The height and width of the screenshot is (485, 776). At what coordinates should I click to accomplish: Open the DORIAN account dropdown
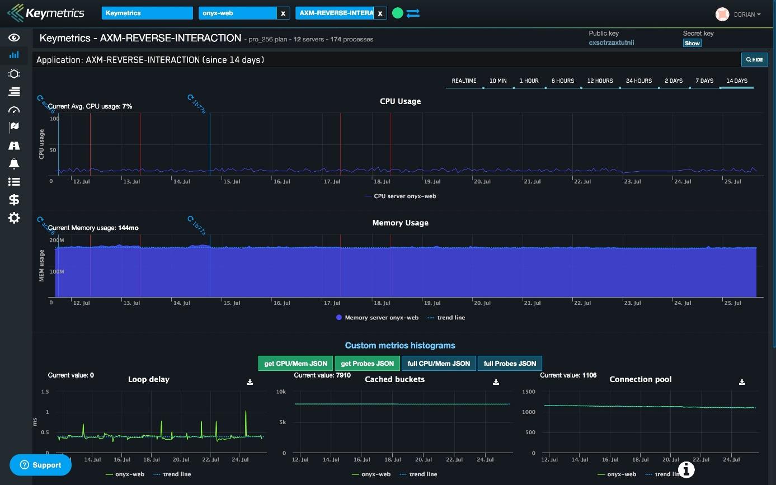[x=744, y=13]
